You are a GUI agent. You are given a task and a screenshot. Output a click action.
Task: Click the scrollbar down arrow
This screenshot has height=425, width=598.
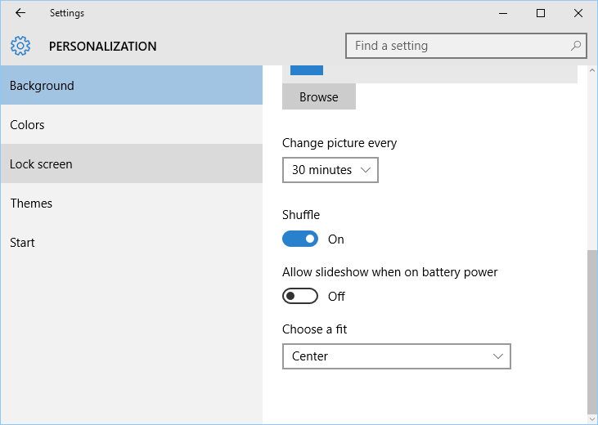pyautogui.click(x=592, y=419)
